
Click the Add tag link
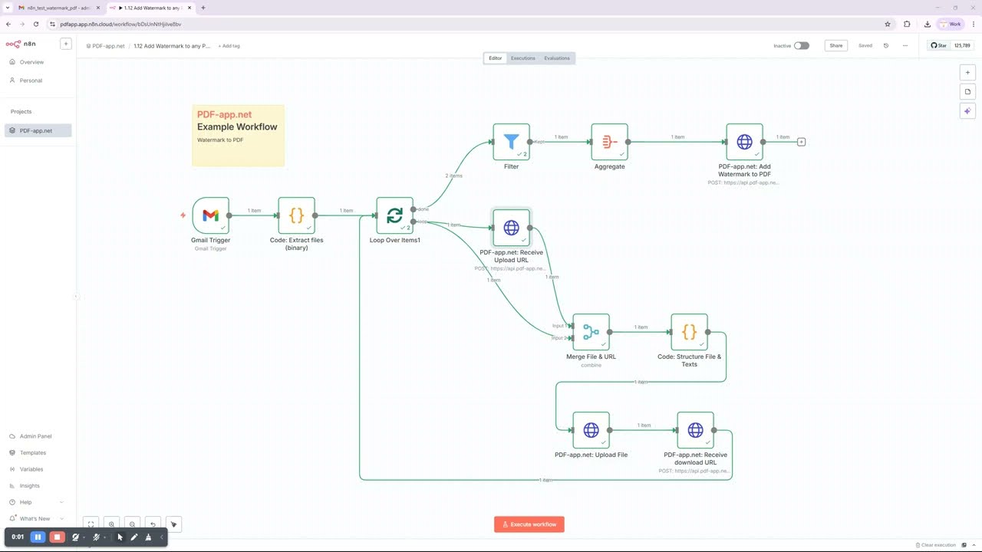[229, 46]
